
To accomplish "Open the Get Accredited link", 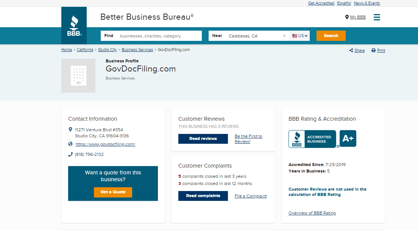I will point(321,3).
